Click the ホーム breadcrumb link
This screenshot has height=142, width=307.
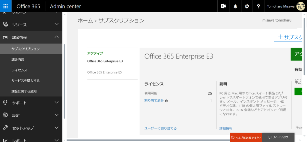pyautogui.click(x=85, y=21)
